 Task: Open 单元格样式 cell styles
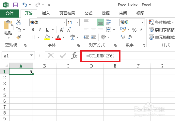coord(162,37)
